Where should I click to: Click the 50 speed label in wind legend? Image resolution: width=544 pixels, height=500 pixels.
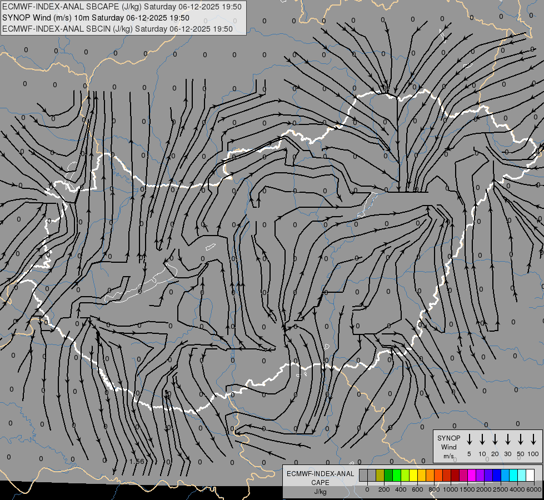[x=521, y=454]
